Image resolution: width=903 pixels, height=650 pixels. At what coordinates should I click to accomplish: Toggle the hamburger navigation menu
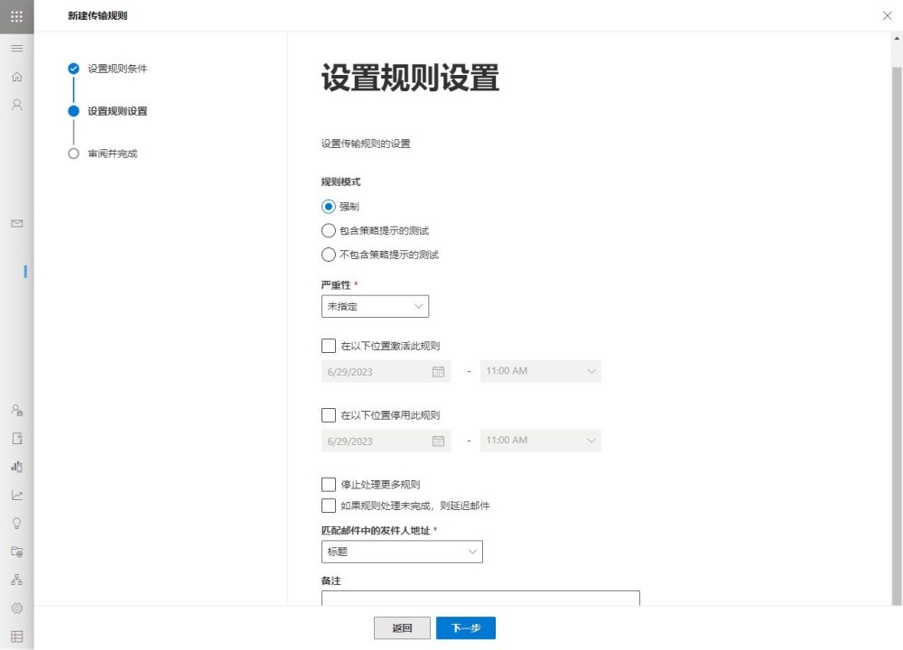click(x=16, y=49)
